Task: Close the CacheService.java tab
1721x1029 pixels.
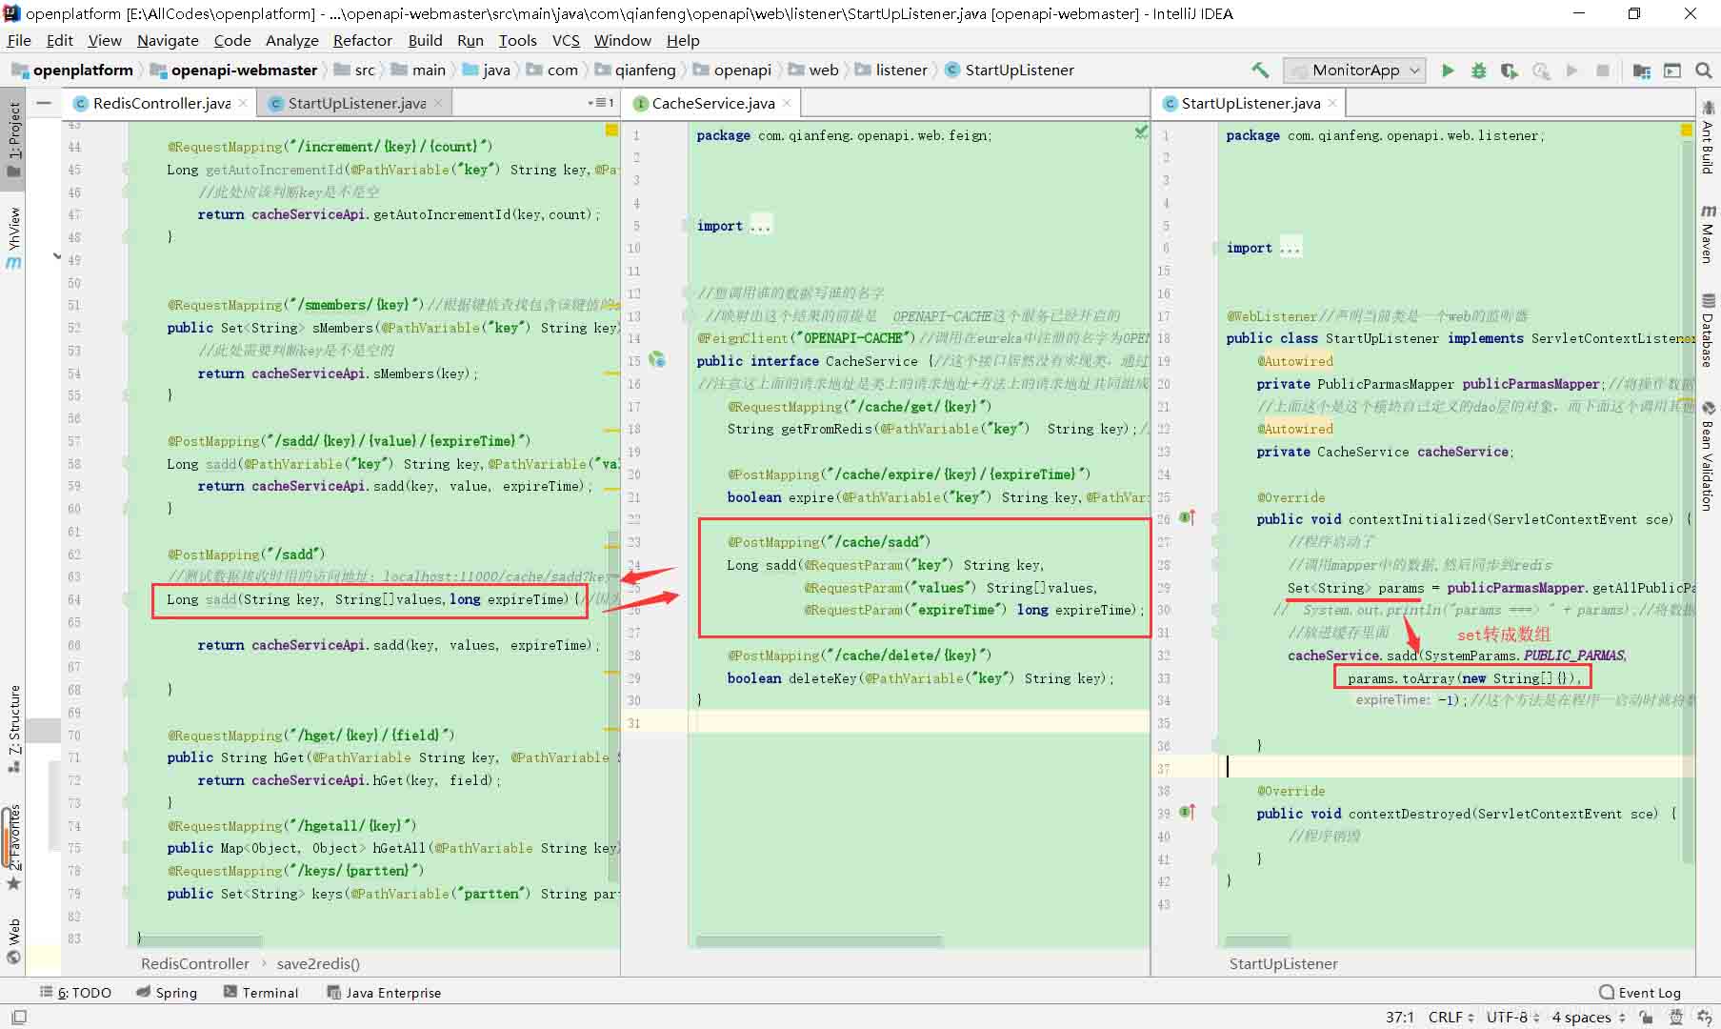Action: (x=787, y=103)
